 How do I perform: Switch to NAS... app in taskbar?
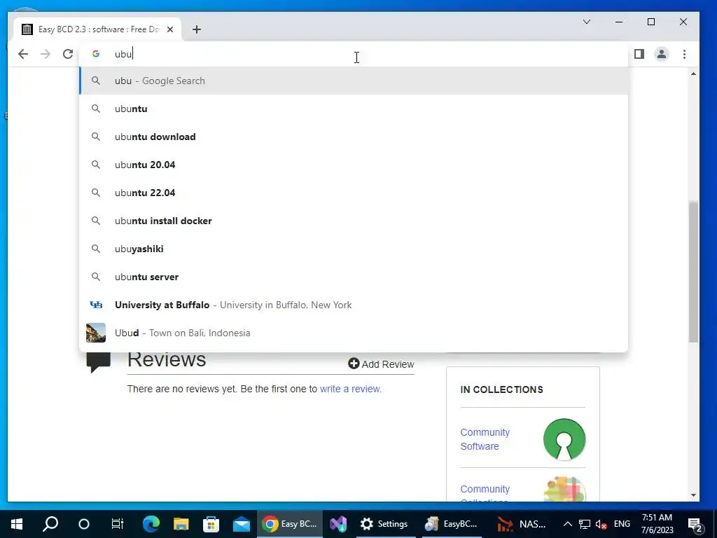click(x=522, y=524)
